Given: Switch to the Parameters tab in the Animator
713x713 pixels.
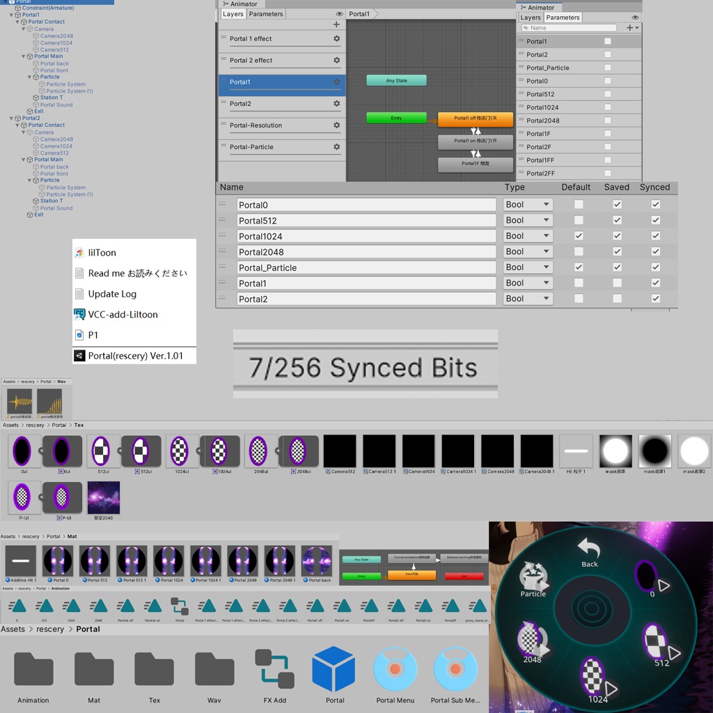Looking at the screenshot, I should point(265,13).
